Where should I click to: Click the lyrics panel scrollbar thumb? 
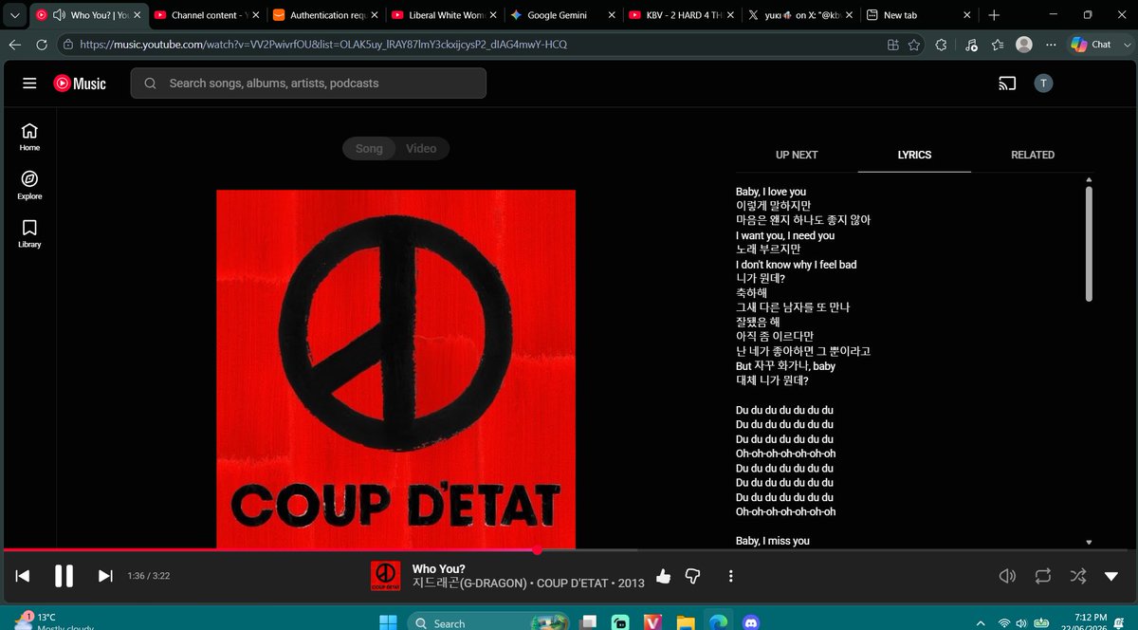1089,243
